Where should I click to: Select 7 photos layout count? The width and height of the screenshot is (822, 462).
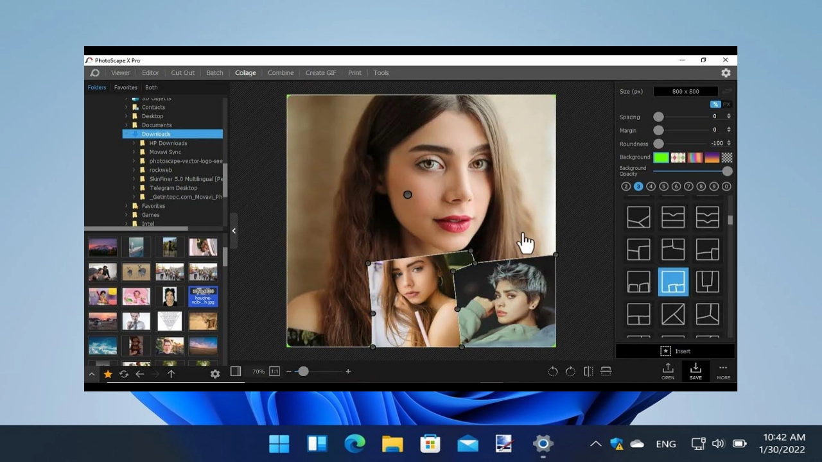(x=688, y=187)
